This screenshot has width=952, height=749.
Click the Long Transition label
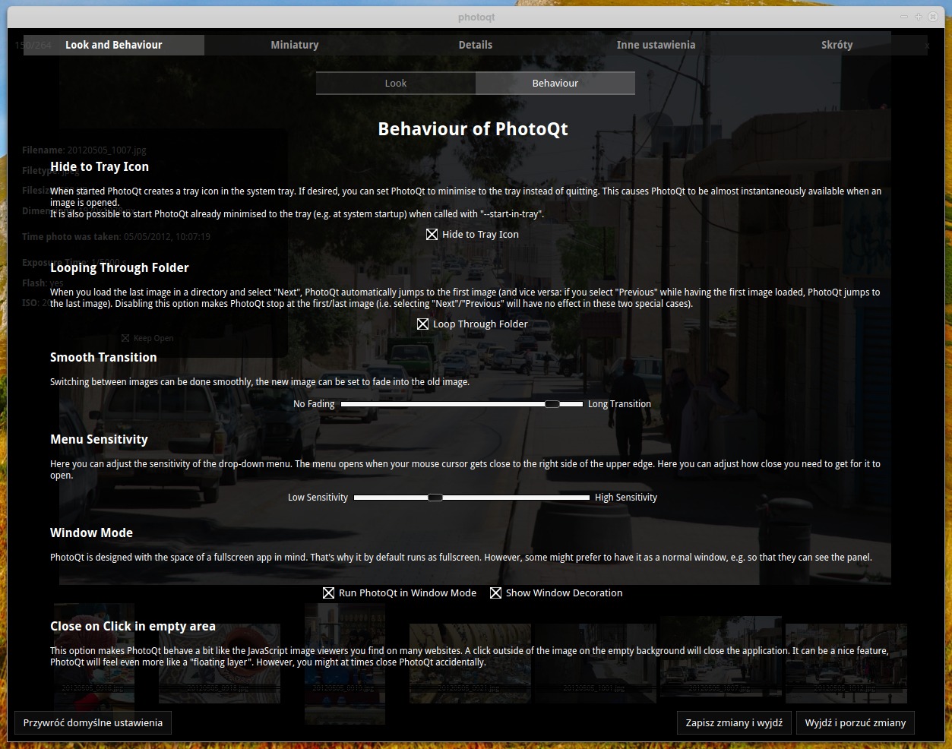pyautogui.click(x=619, y=404)
